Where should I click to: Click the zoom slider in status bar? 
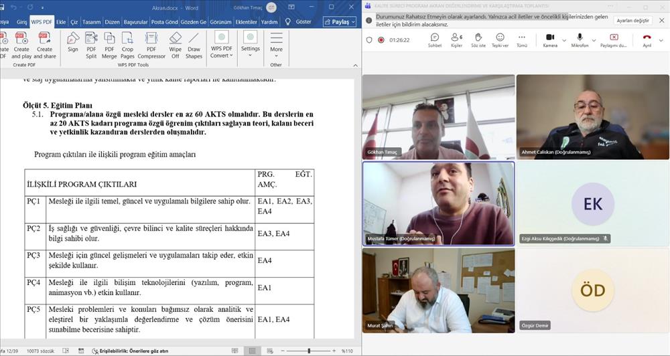308,351
